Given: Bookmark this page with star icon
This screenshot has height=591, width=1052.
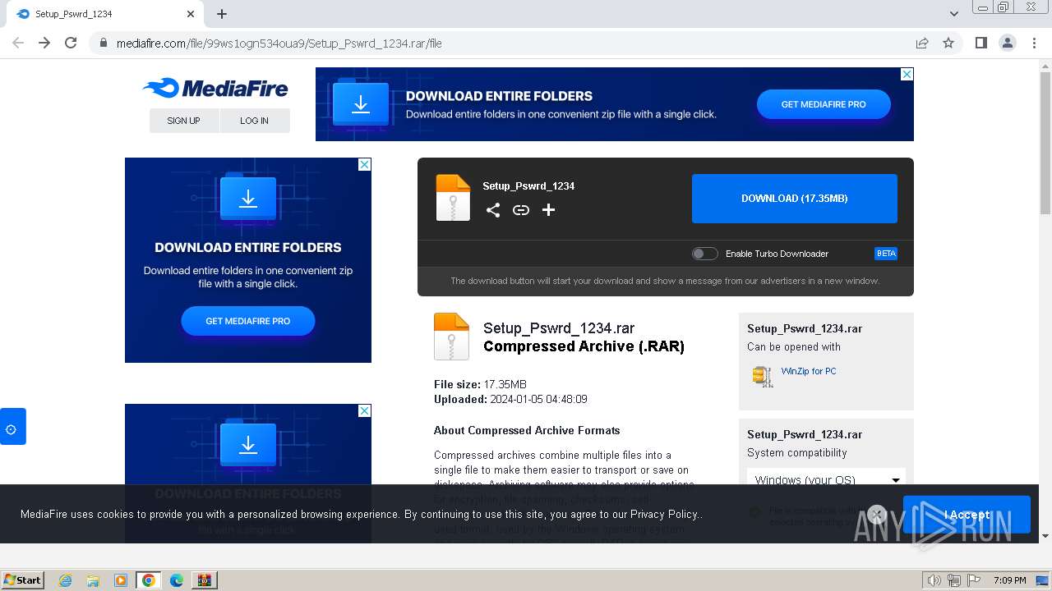Looking at the screenshot, I should point(948,43).
